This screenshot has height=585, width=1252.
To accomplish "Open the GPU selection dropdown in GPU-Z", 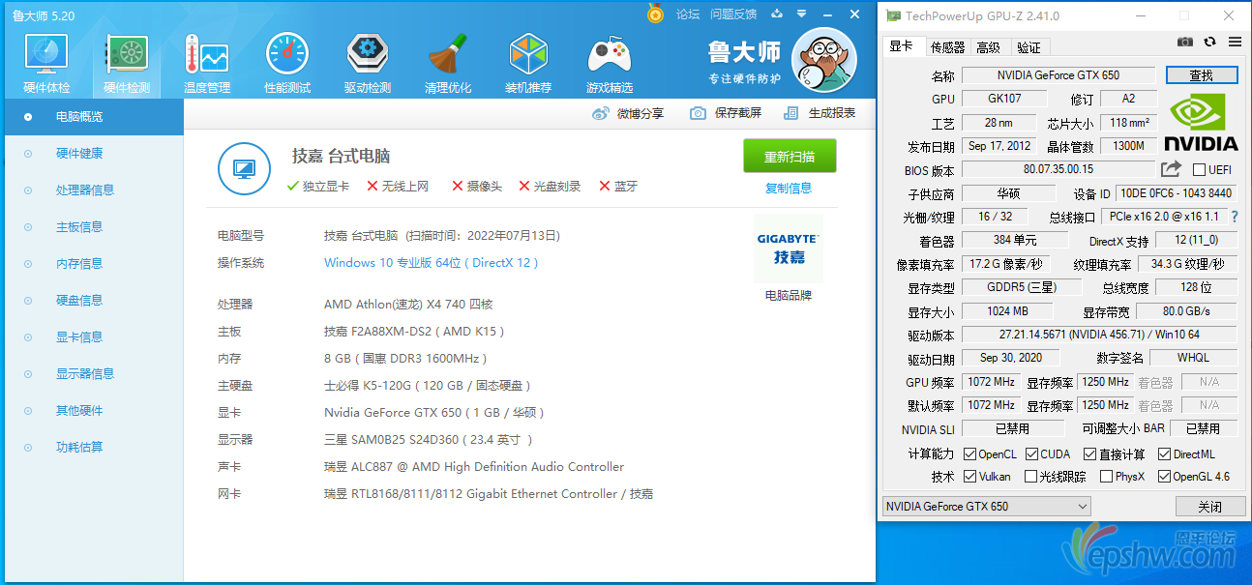I will click(x=986, y=506).
